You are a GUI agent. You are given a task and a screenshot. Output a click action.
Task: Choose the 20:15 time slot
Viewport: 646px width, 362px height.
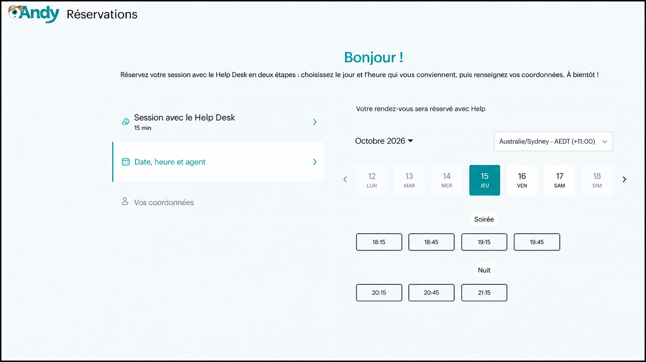[379, 293]
